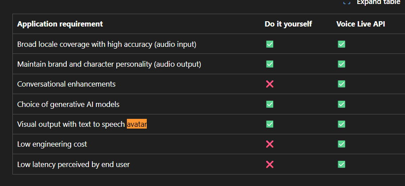
Task: Click the Expand table icon
Action: pyautogui.click(x=347, y=2)
